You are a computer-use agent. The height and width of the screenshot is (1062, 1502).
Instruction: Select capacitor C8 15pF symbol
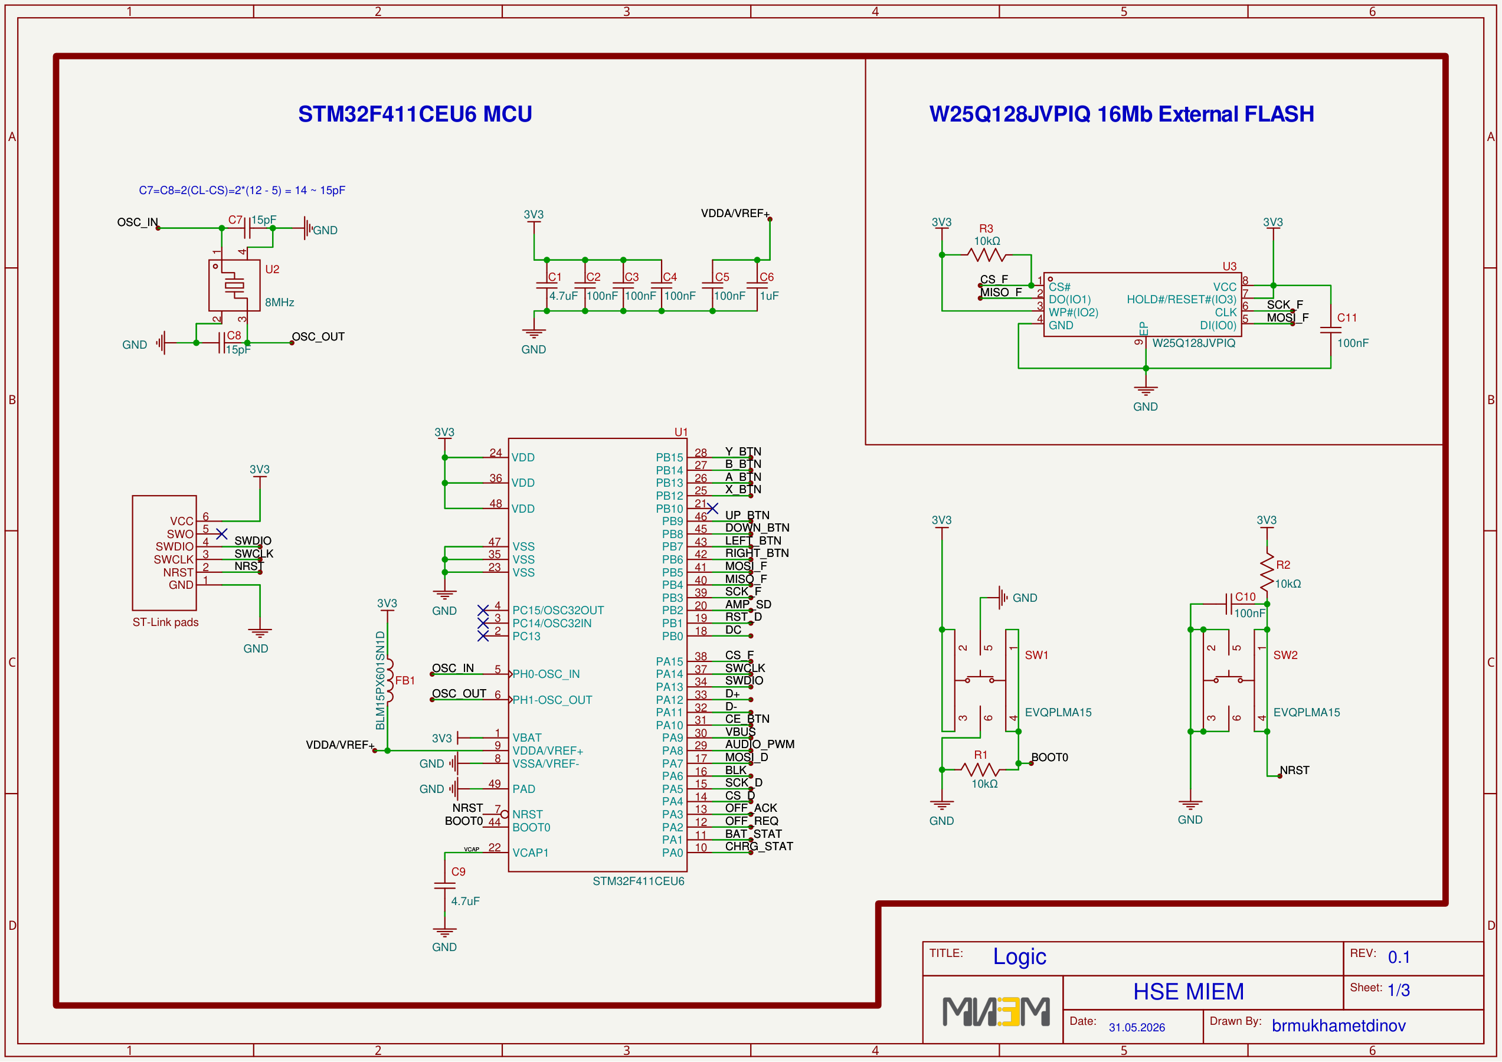222,342
